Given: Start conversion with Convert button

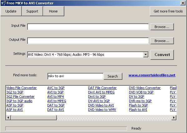Looking at the screenshot, I should pos(162,55).
